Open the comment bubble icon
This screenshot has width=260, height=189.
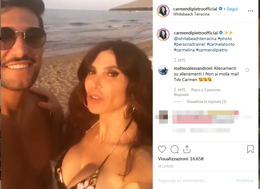[174, 149]
